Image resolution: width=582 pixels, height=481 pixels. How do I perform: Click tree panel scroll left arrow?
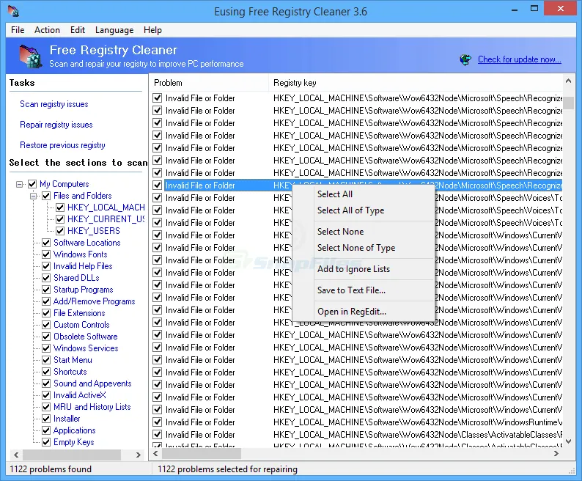coord(16,455)
